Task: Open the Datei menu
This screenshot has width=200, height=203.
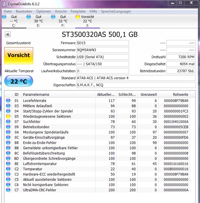Action: pyautogui.click(x=8, y=11)
